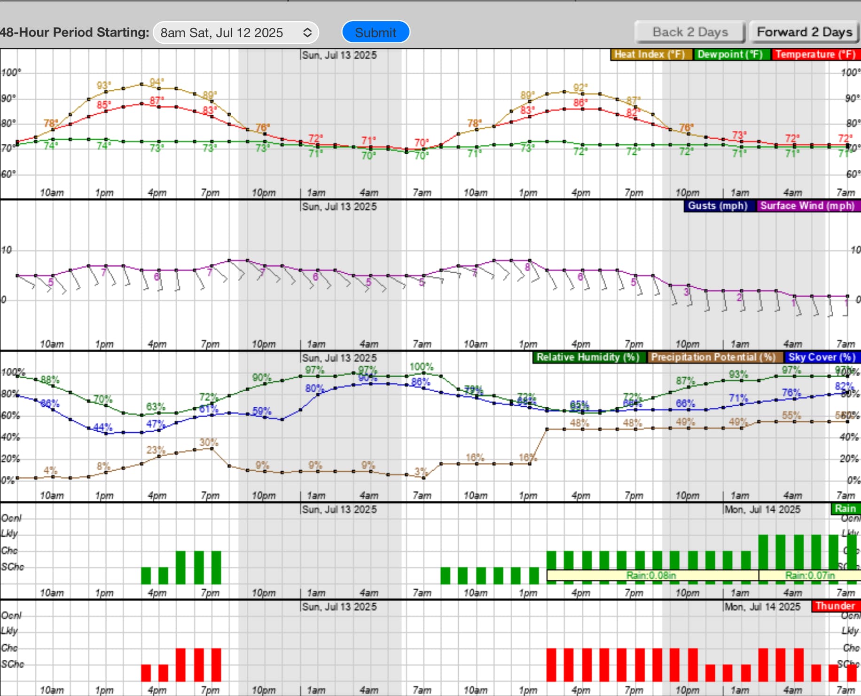Click the 44% sky cover label
The image size is (861, 696).
(103, 427)
